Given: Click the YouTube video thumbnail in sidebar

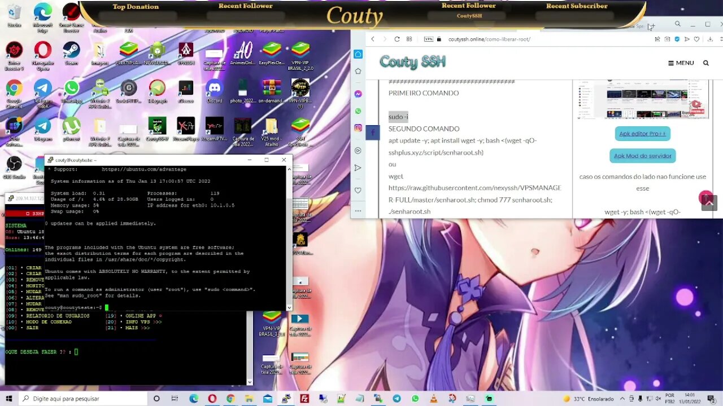Looking at the screenshot, I should [x=643, y=100].
